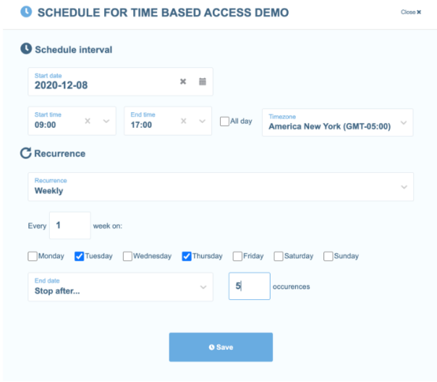Check the Monday checkbox
The width and height of the screenshot is (437, 382).
pos(32,257)
